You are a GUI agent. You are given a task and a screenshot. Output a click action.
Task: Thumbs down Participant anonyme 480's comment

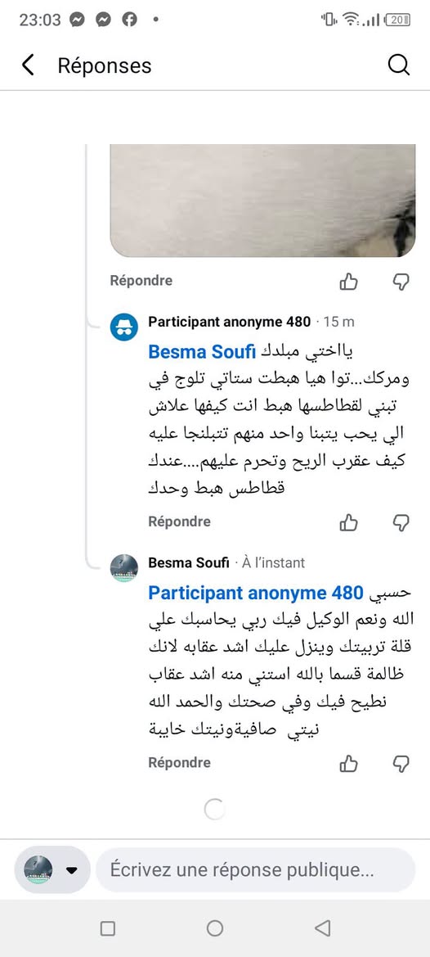pos(400,522)
